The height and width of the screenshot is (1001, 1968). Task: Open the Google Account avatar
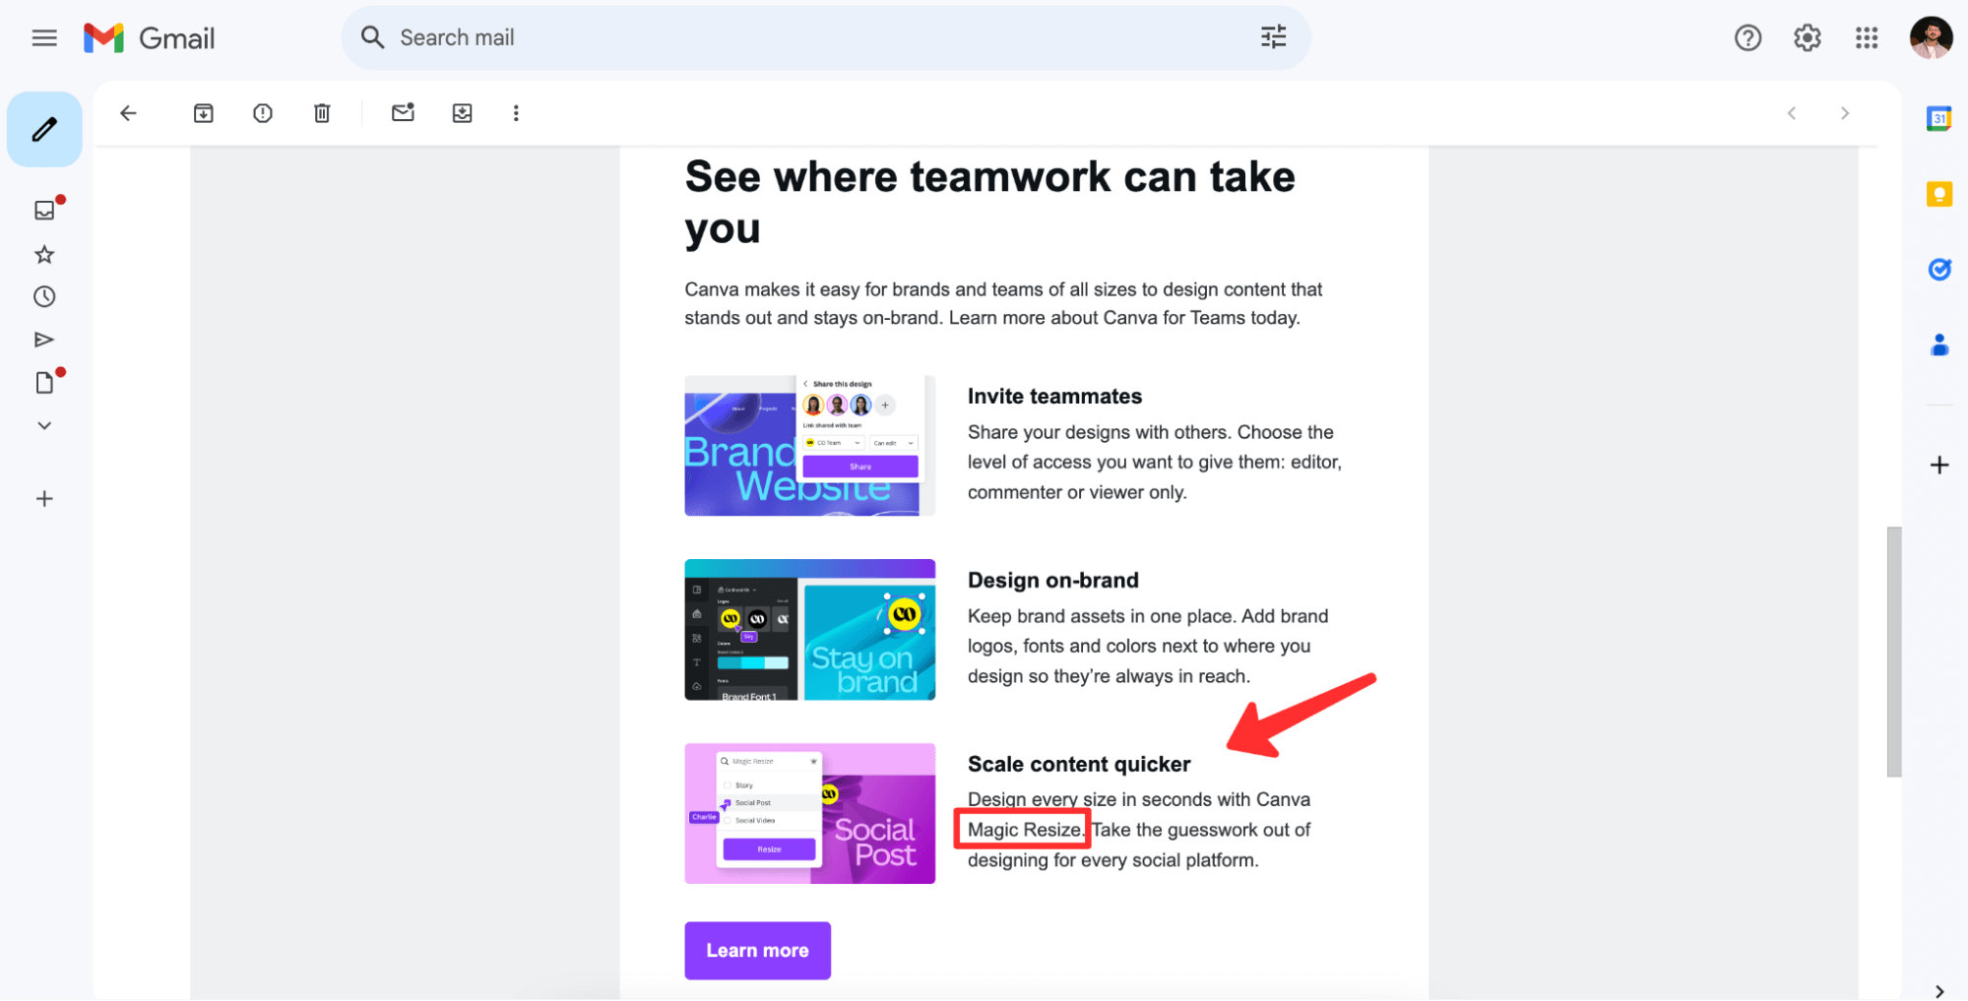1931,38
